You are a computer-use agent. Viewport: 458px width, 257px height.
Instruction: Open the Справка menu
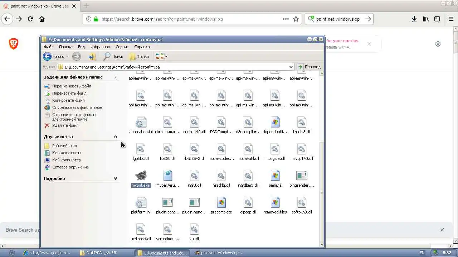click(x=142, y=47)
